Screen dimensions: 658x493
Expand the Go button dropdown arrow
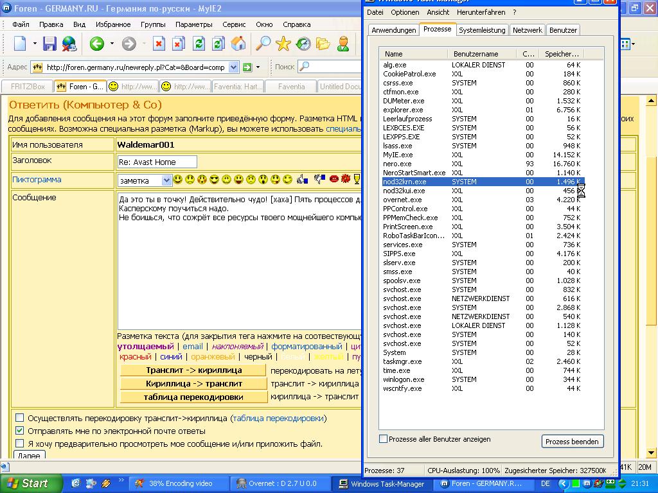click(258, 67)
